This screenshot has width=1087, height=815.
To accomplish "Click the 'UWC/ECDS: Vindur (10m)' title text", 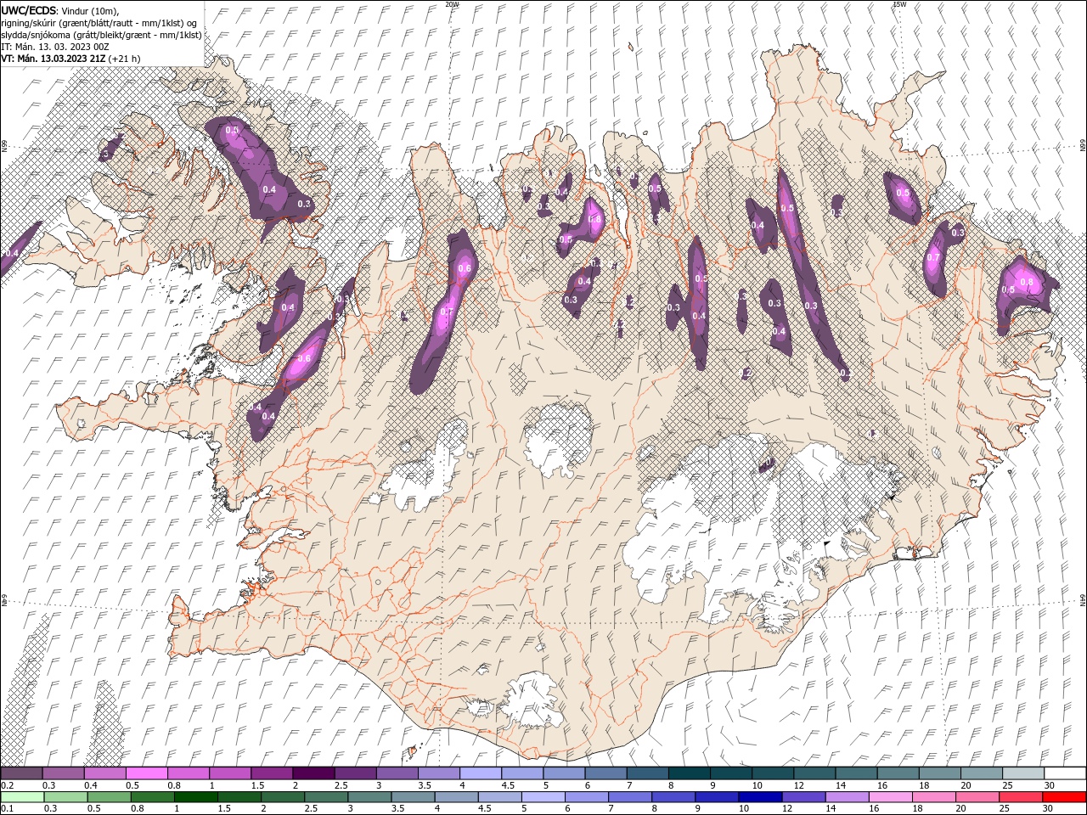I will (60, 10).
